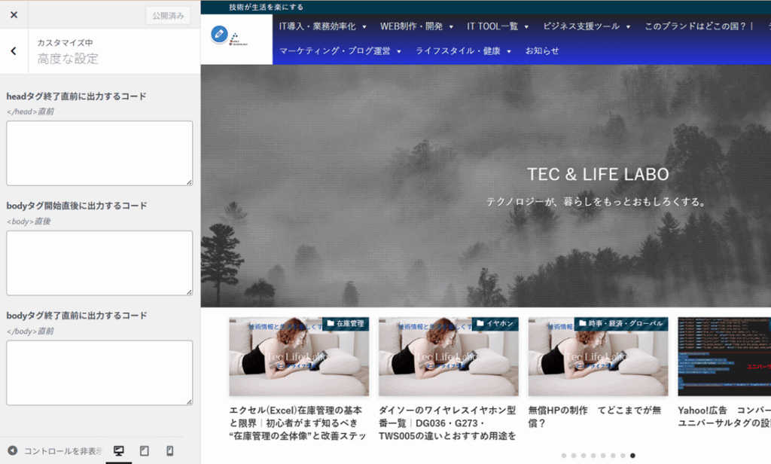
Task: Open the ダイソーのワイヤレスイヤホン article link
Action: click(447, 423)
